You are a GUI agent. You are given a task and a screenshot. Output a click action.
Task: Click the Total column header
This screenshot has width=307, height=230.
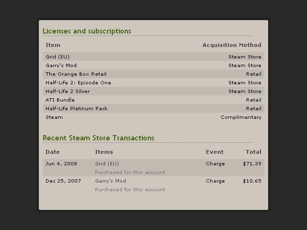point(253,152)
